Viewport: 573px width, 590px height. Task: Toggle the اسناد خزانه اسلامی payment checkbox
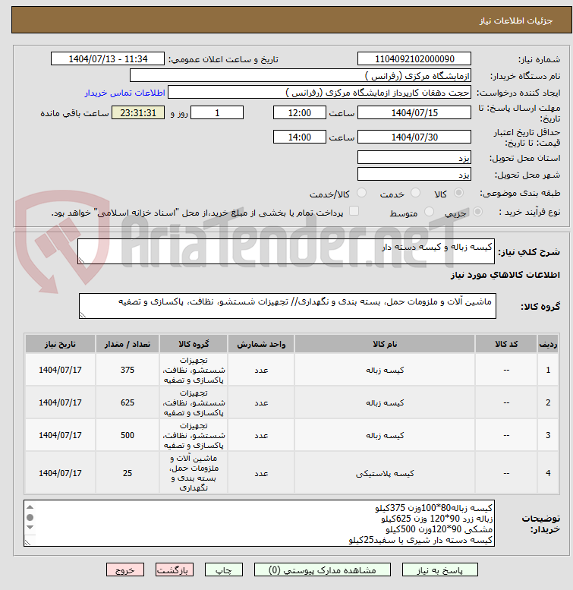tap(354, 211)
